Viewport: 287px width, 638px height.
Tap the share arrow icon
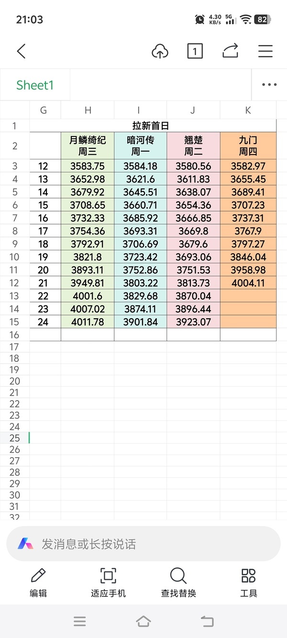231,51
